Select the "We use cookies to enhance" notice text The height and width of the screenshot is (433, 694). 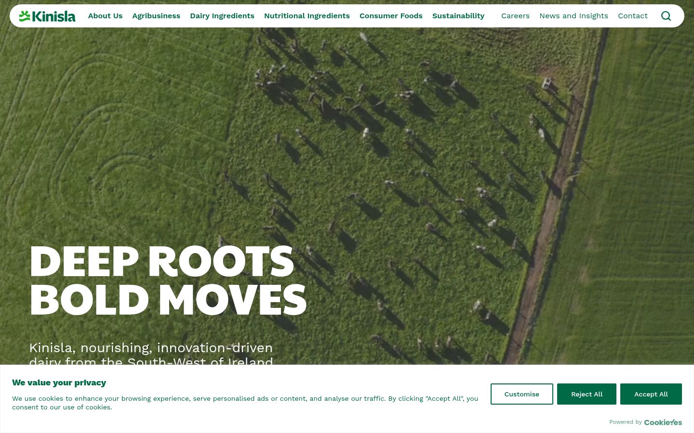pos(245,403)
